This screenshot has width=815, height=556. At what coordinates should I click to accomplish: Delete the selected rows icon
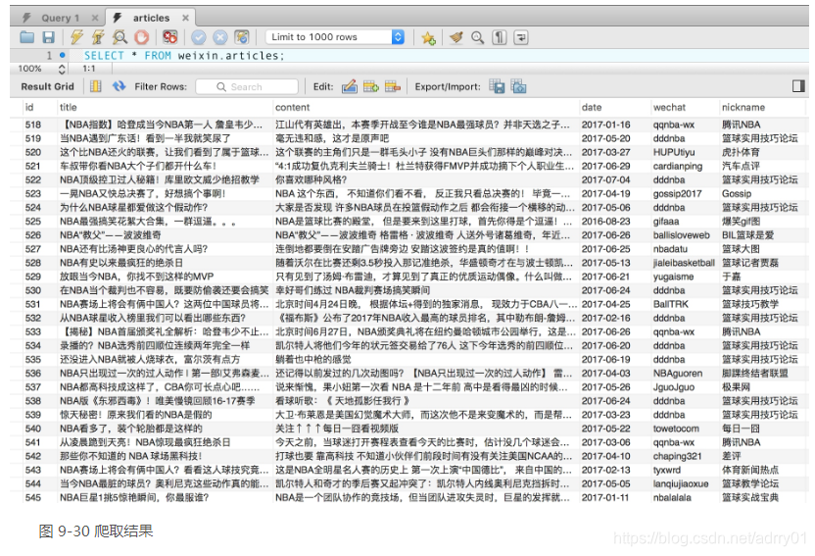pos(393,86)
